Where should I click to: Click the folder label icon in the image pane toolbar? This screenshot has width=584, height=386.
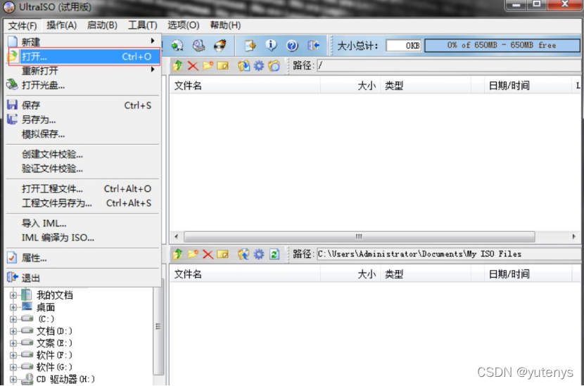(274, 66)
